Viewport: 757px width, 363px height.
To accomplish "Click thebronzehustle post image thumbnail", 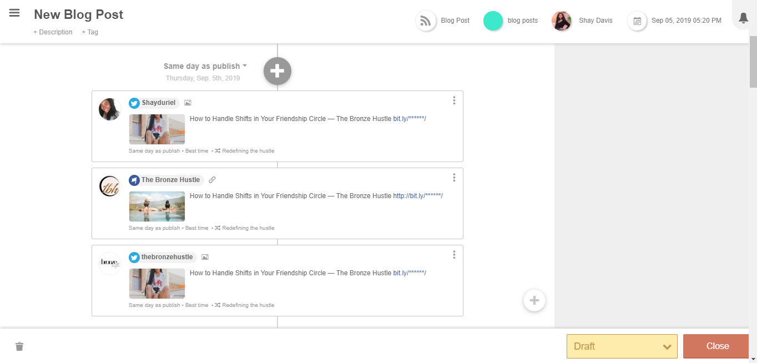I will coord(157,284).
